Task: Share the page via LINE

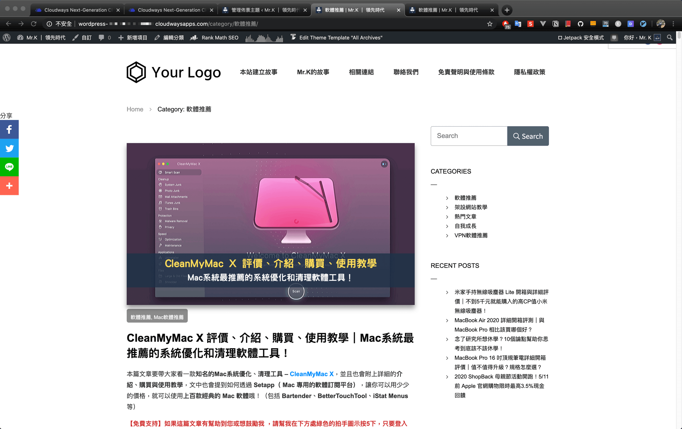Action: click(x=9, y=167)
